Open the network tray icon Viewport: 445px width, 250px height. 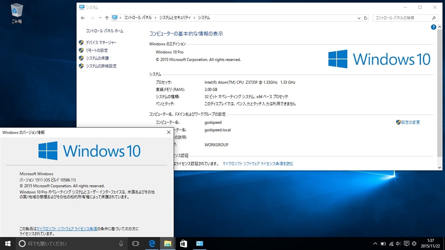pos(391,243)
